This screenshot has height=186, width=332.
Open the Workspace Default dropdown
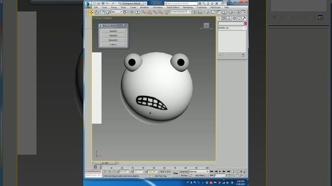click(x=134, y=4)
